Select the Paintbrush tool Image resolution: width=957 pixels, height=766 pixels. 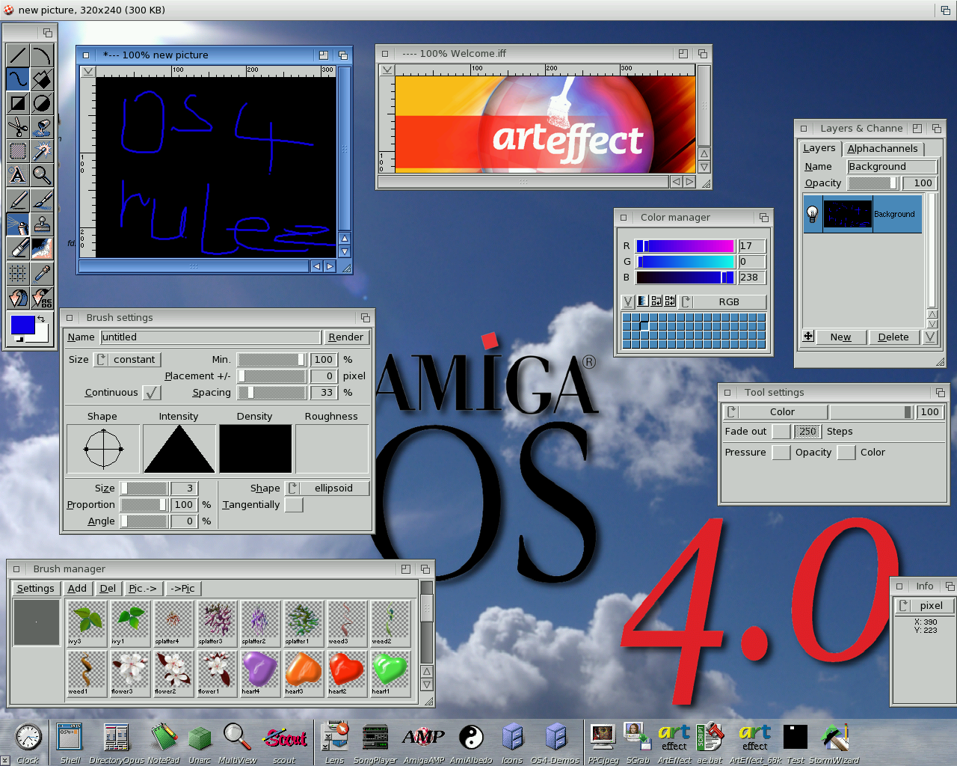(x=42, y=200)
